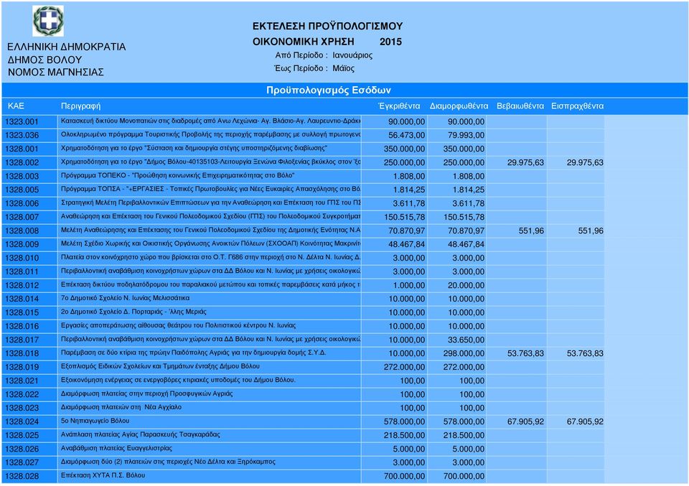
Task: Click description 'Διαμόρφωση πλατείας στην περιοχή Προσφυγικών Αγριάς'
Action: (146, 393)
